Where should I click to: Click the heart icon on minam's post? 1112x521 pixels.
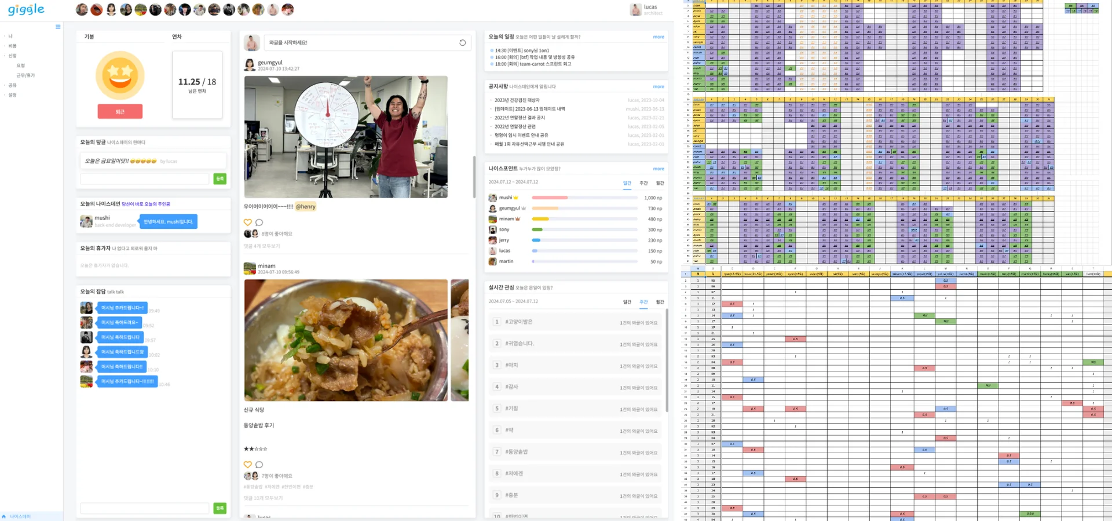(248, 465)
